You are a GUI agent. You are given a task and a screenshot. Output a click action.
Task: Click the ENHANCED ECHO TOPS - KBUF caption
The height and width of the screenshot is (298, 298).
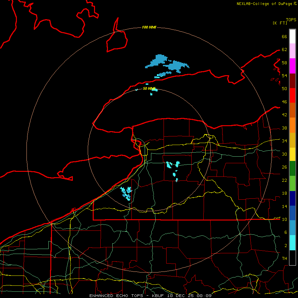(x=127, y=296)
